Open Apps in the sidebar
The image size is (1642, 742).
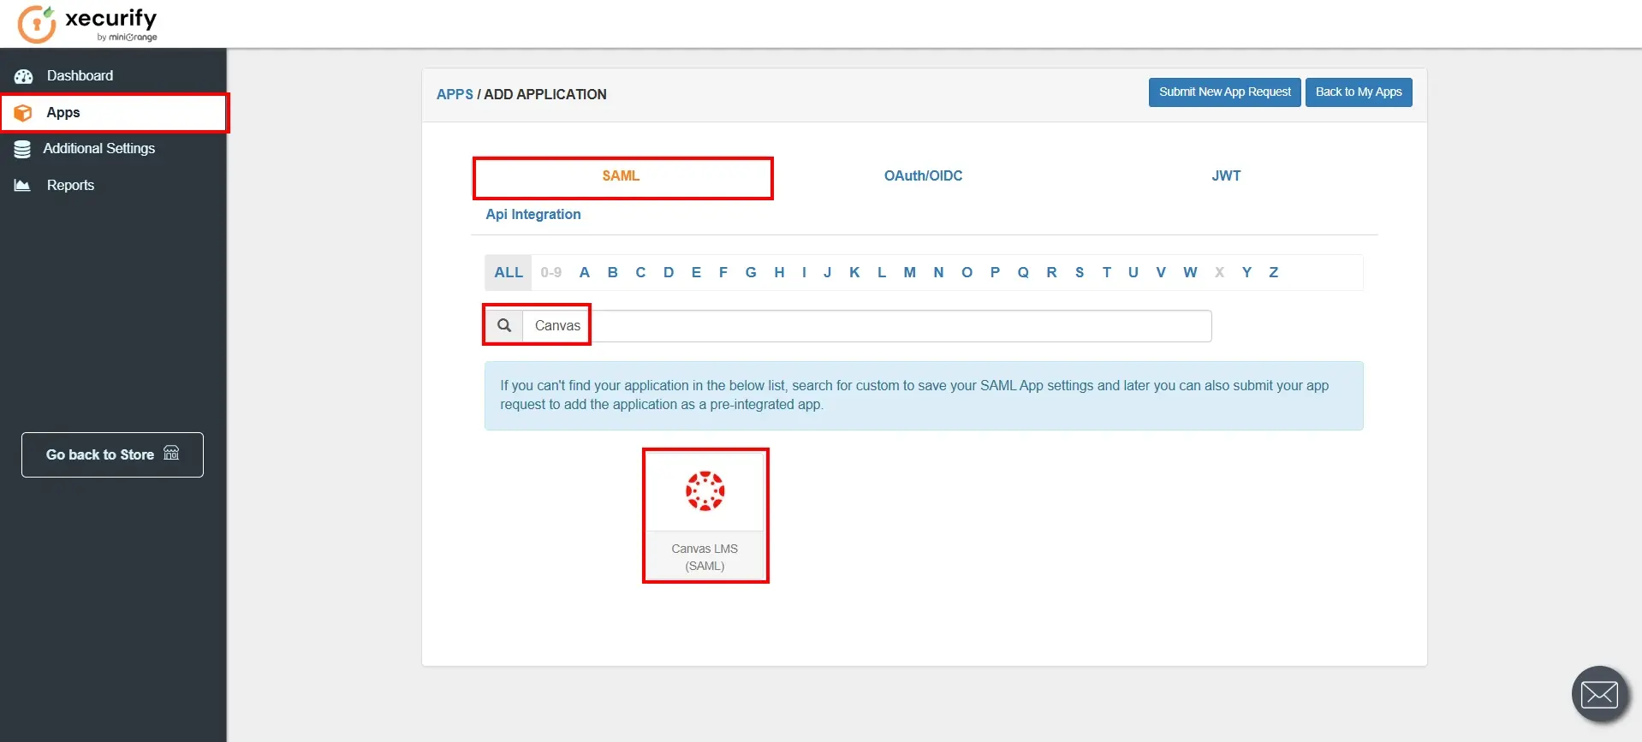[113, 112]
